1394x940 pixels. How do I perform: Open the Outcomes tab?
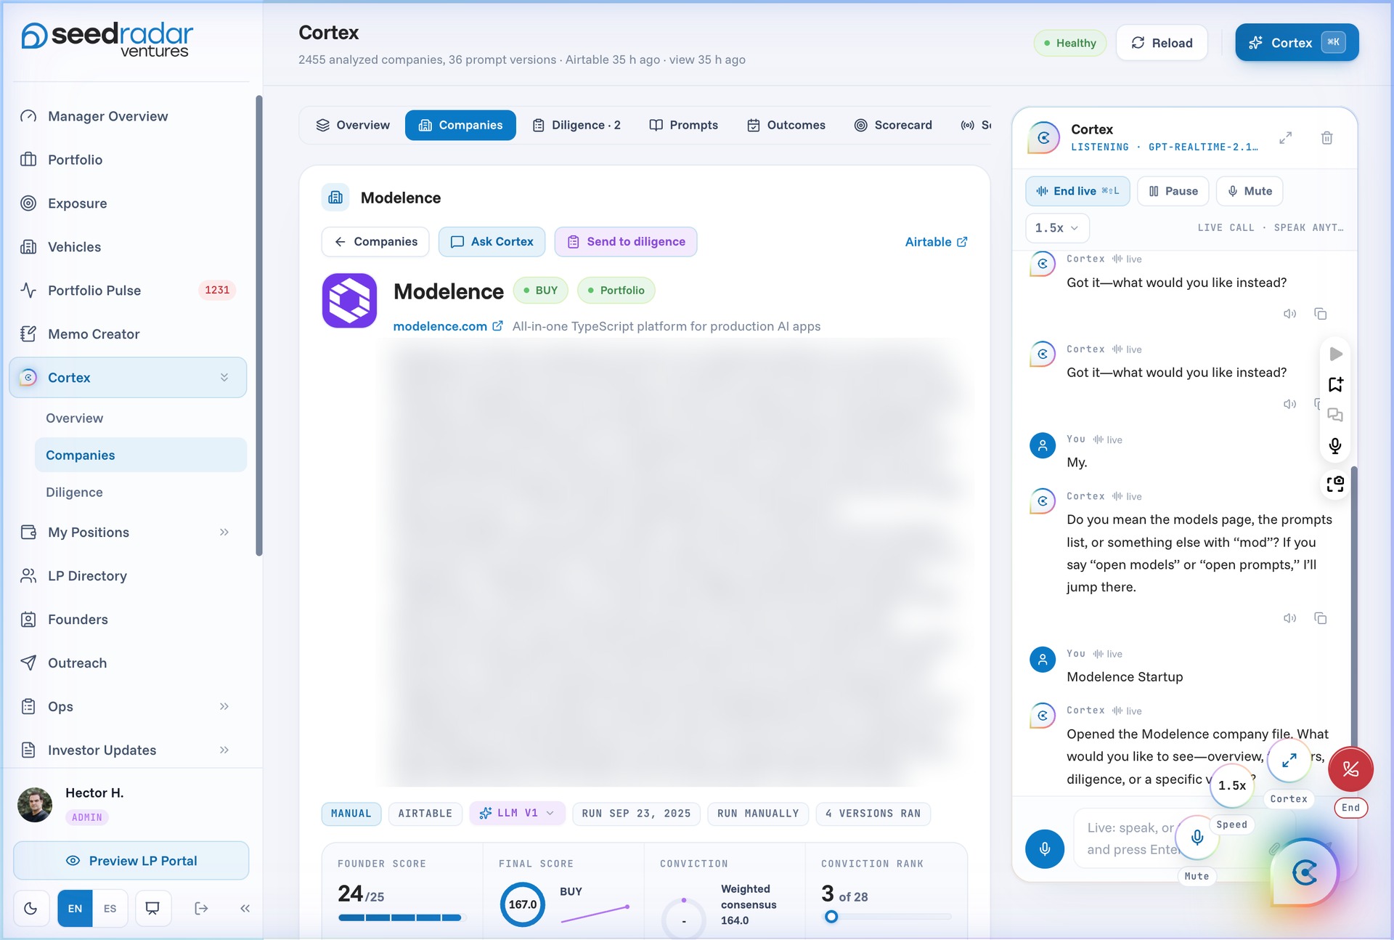tap(786, 125)
